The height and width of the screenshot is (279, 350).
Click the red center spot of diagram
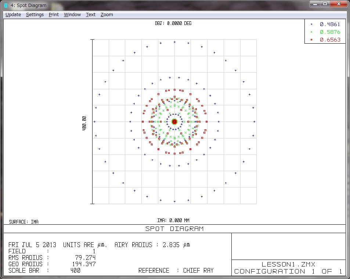[x=174, y=122]
